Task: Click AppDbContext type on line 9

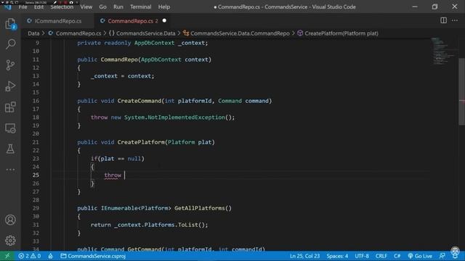Action: pos(154,43)
